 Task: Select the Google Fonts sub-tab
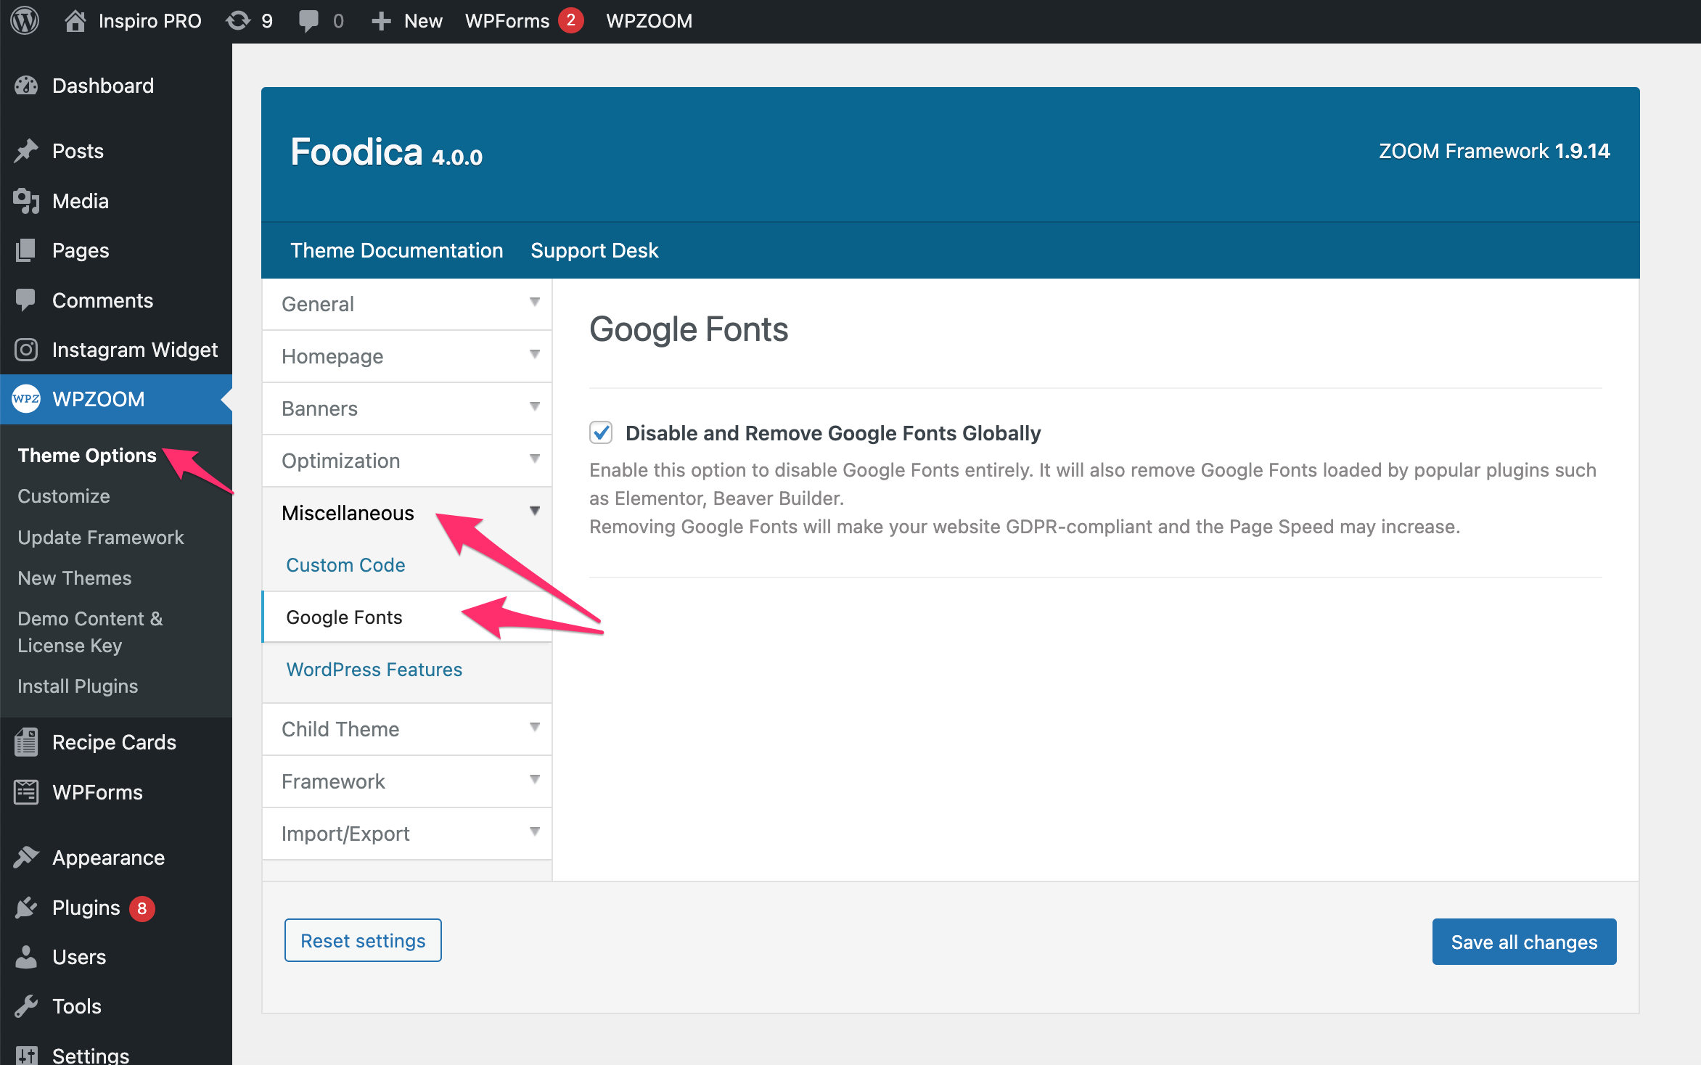[x=344, y=617]
